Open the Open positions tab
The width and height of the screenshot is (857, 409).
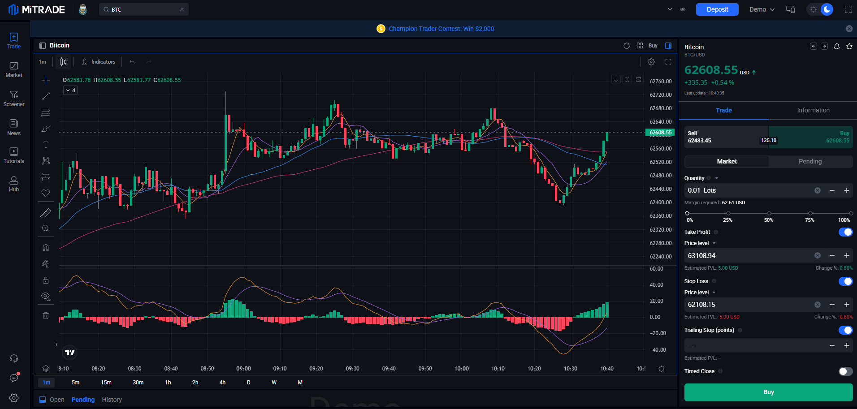pos(57,400)
